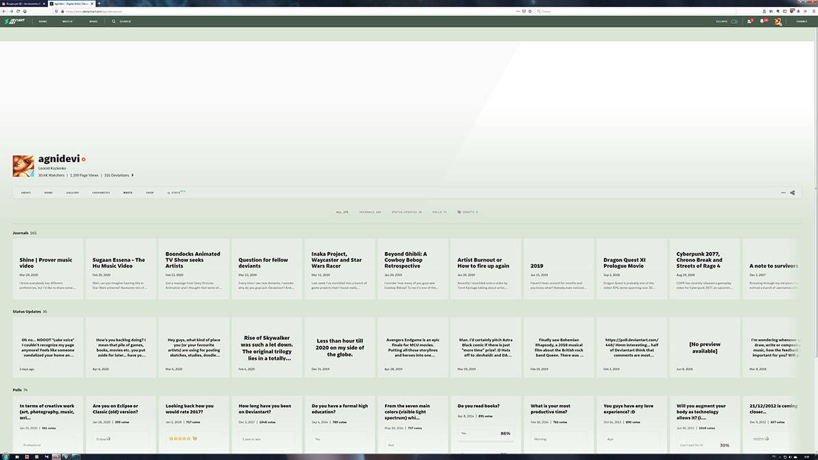Screen dimensions: 818x460
Task: Toggle the Eclipse switch
Action: [x=734, y=21]
